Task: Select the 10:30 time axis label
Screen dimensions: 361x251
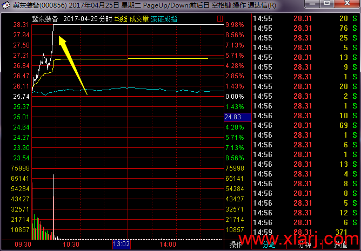Action: pos(71,245)
